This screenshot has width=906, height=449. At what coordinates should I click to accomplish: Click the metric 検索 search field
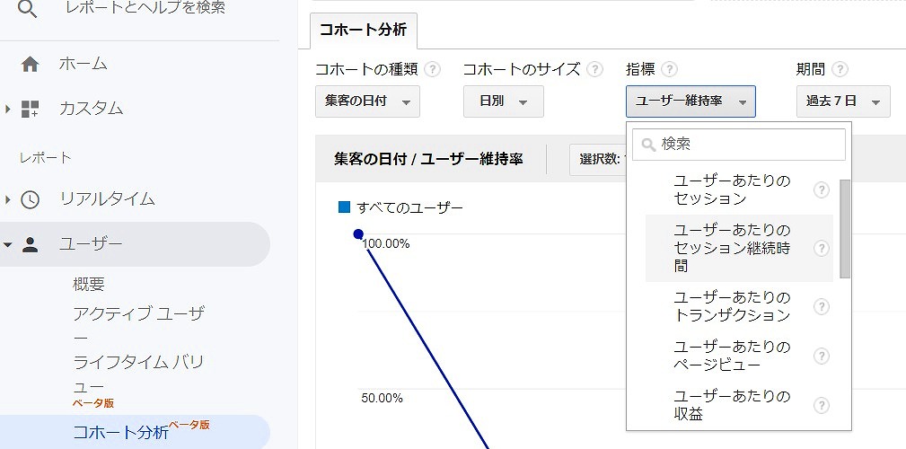coord(739,144)
